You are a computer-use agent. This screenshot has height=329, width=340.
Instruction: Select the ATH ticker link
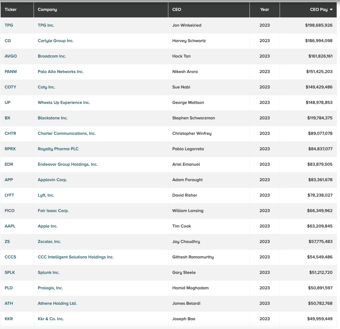(9, 304)
